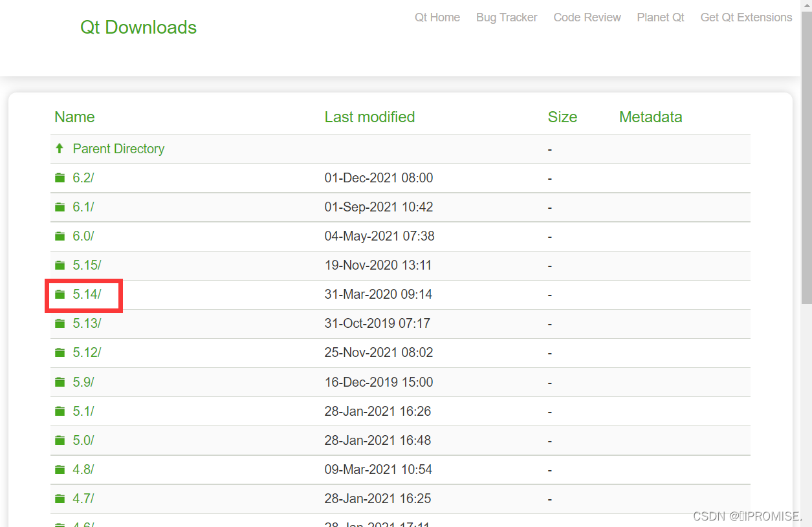Open the 5.12/ directory link
This screenshot has height=527, width=812.
tap(87, 352)
